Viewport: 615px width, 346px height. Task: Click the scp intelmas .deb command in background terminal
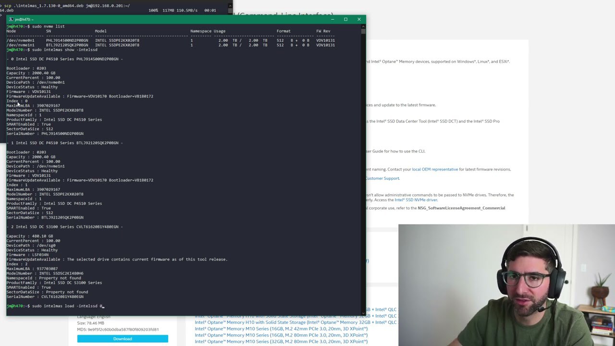tap(66, 6)
